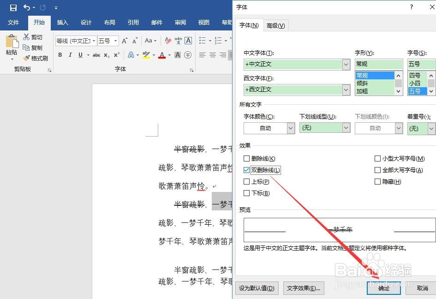Open the 下划线线型 dropdown
The image size is (436, 299).
click(x=346, y=128)
